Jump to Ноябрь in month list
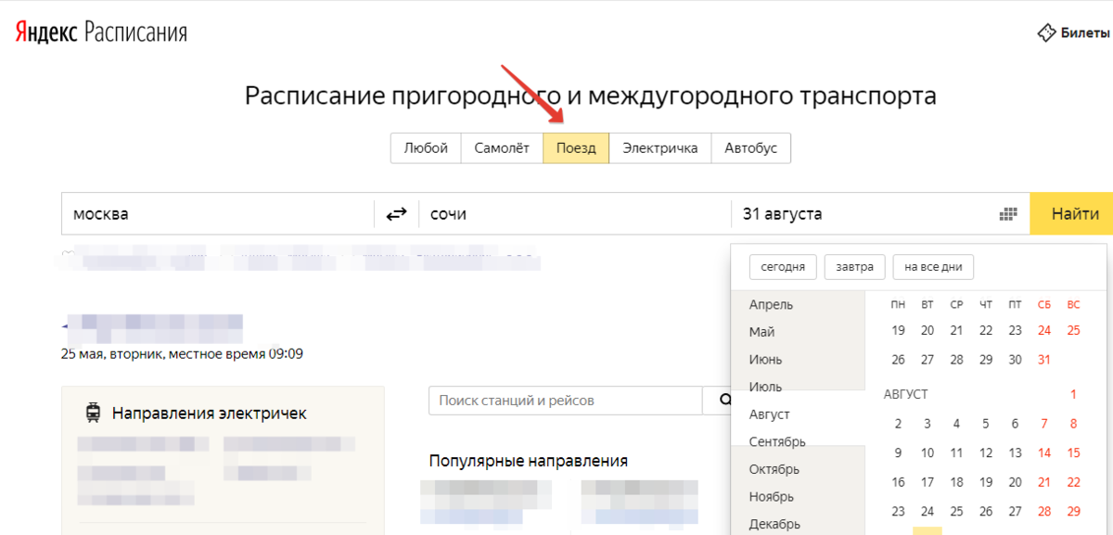 (770, 497)
